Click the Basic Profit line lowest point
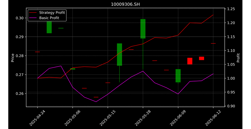Viewport: 251px width, 129px height. point(96,102)
